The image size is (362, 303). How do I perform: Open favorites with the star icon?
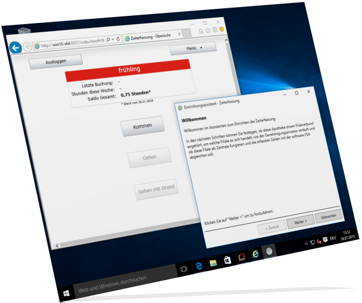pos(209,31)
